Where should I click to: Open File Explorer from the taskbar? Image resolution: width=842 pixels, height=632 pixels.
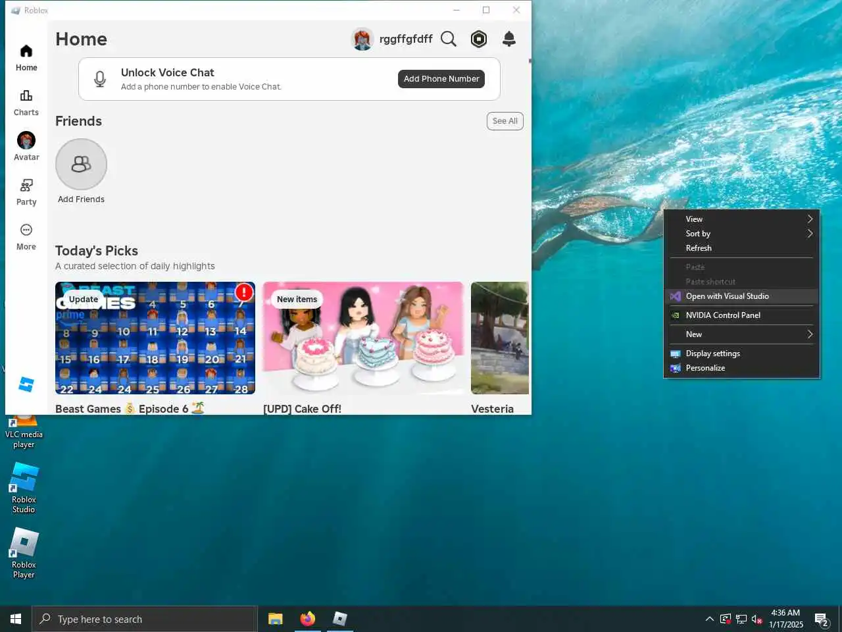pyautogui.click(x=276, y=619)
